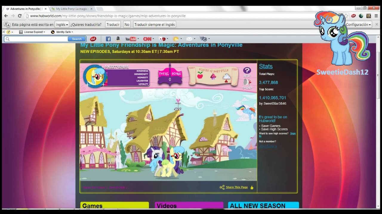Close the My Little Pony: La magia tab
The image size is (382, 214).
point(91,9)
